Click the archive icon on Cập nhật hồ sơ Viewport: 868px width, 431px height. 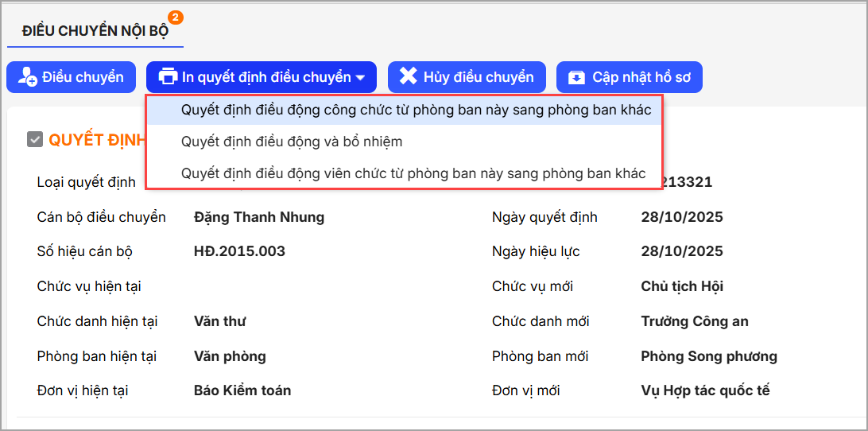tap(576, 77)
